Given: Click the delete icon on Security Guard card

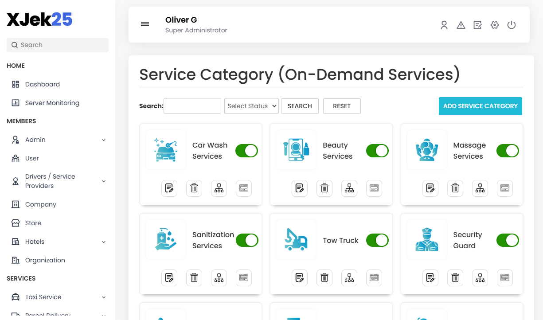Looking at the screenshot, I should point(455,277).
